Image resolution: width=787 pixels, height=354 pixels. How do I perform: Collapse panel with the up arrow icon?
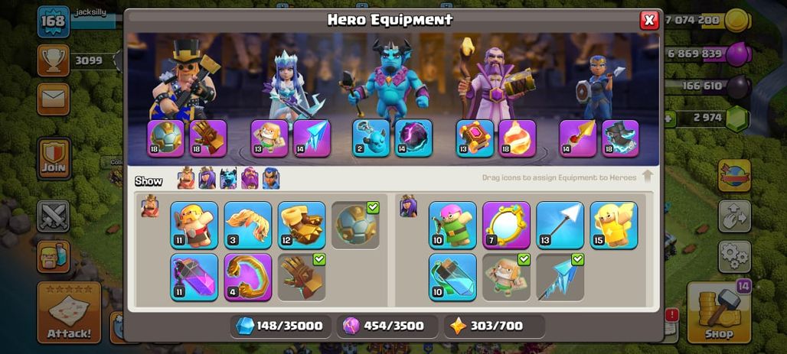(648, 176)
